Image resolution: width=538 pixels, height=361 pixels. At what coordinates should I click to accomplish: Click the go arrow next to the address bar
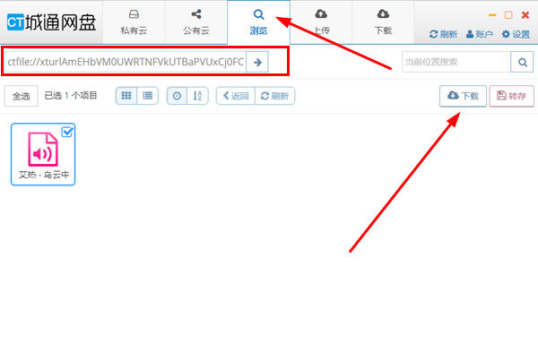(257, 62)
